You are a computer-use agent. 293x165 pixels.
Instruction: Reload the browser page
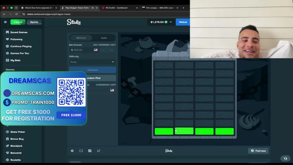(16, 14)
